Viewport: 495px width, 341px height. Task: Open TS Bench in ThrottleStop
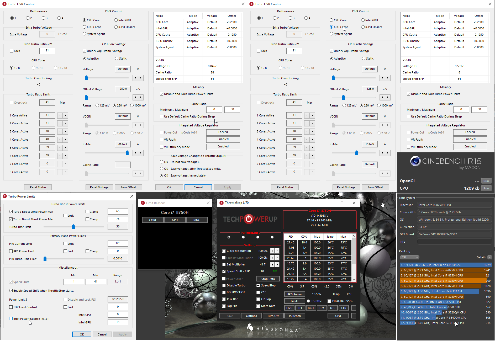(294, 316)
